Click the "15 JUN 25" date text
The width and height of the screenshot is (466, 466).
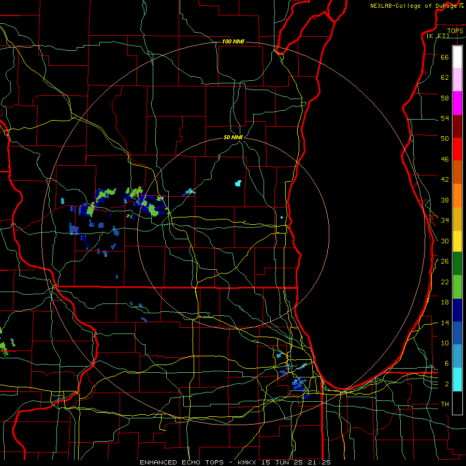282,462
